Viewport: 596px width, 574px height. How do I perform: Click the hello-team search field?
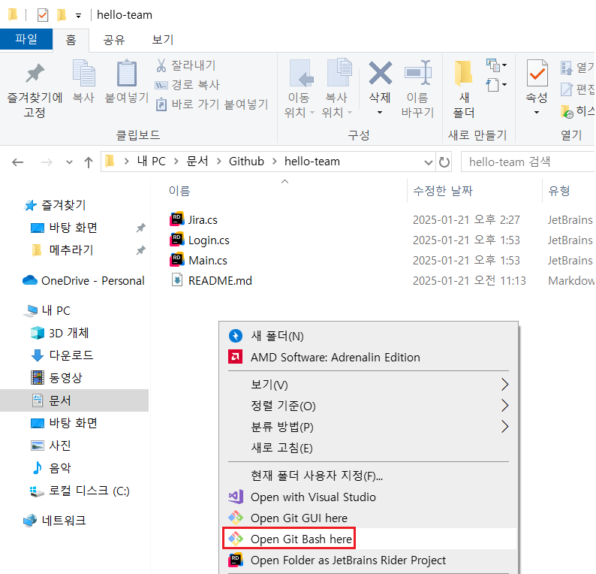[528, 162]
